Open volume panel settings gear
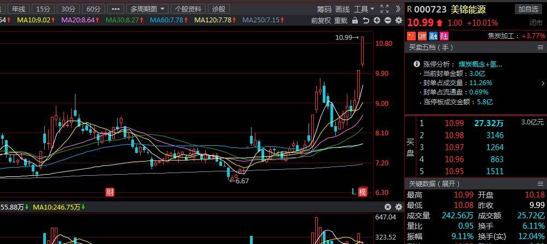This screenshot has width=547, height=244. (398, 207)
